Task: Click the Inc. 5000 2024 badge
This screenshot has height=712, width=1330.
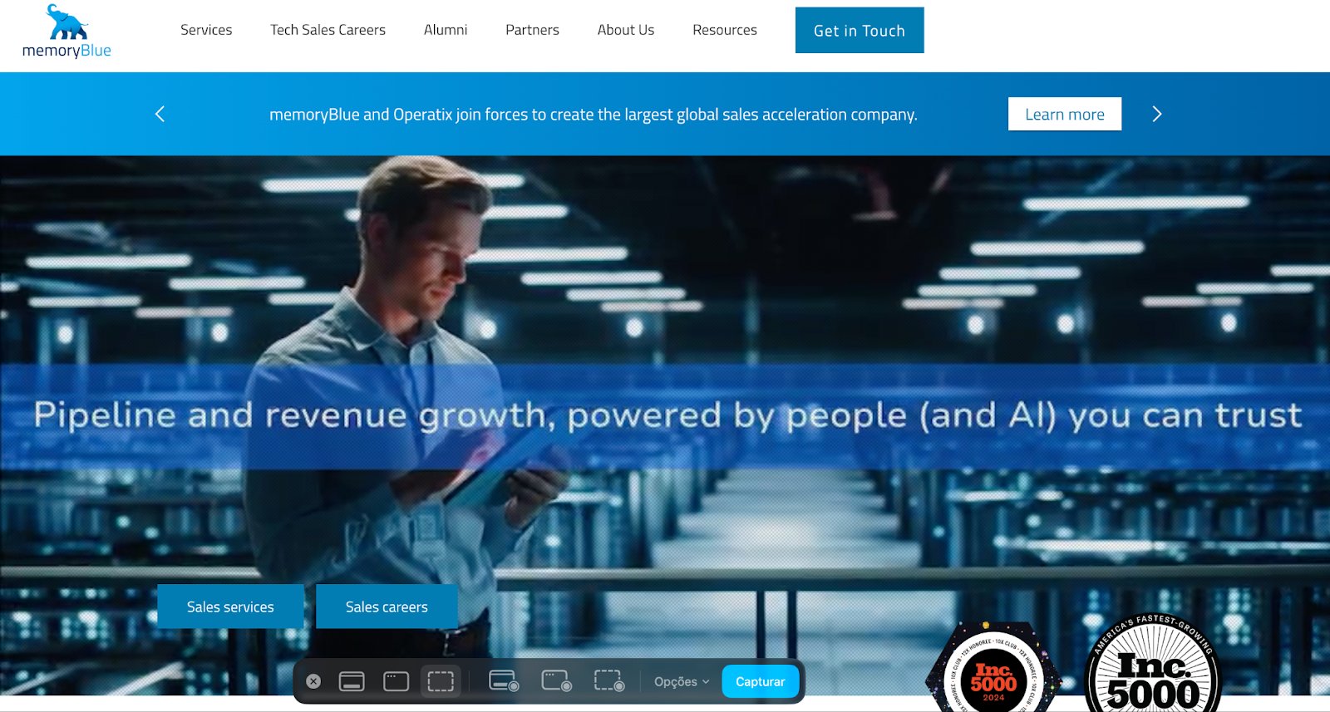Action: (x=993, y=673)
